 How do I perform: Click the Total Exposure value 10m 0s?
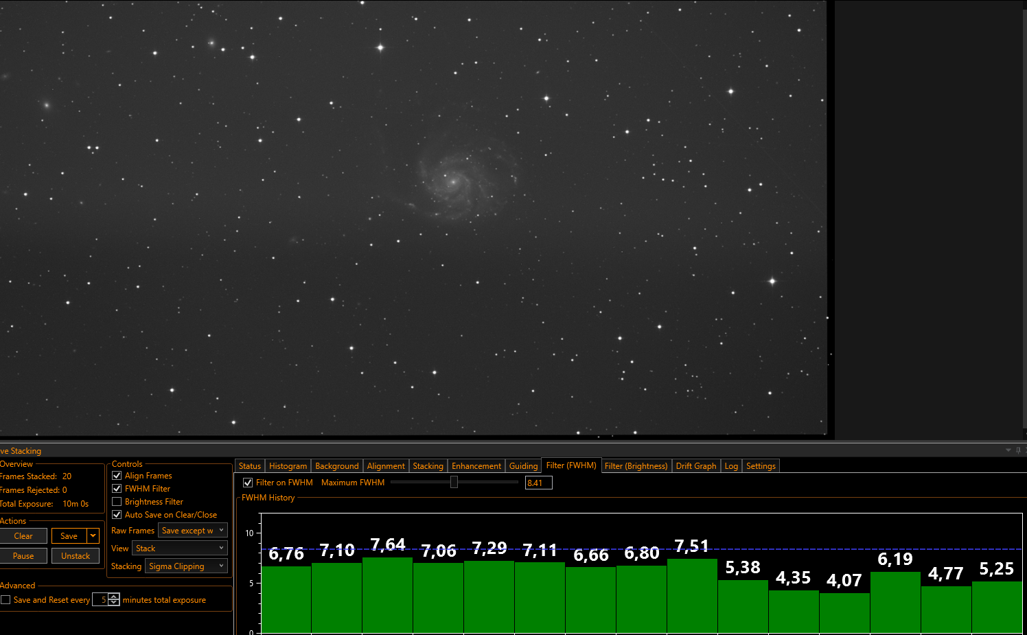tap(76, 503)
